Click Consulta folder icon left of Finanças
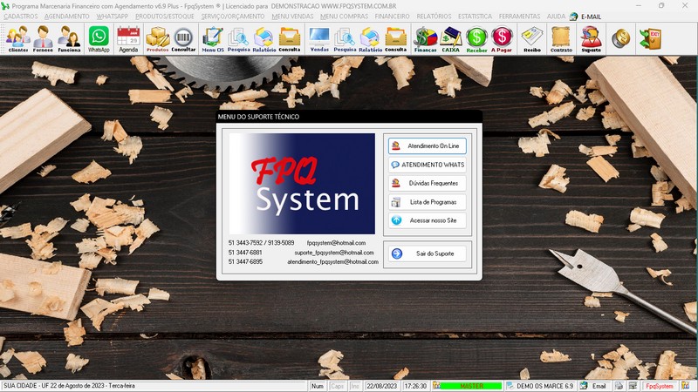 (x=396, y=39)
